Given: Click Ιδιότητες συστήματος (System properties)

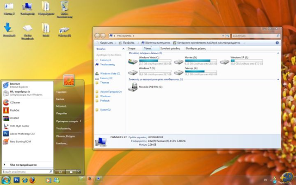Looking at the screenshot, I should [x=156, y=43].
